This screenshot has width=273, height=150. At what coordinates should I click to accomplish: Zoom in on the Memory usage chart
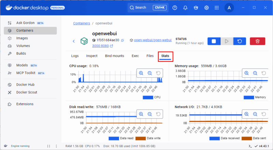(246, 73)
